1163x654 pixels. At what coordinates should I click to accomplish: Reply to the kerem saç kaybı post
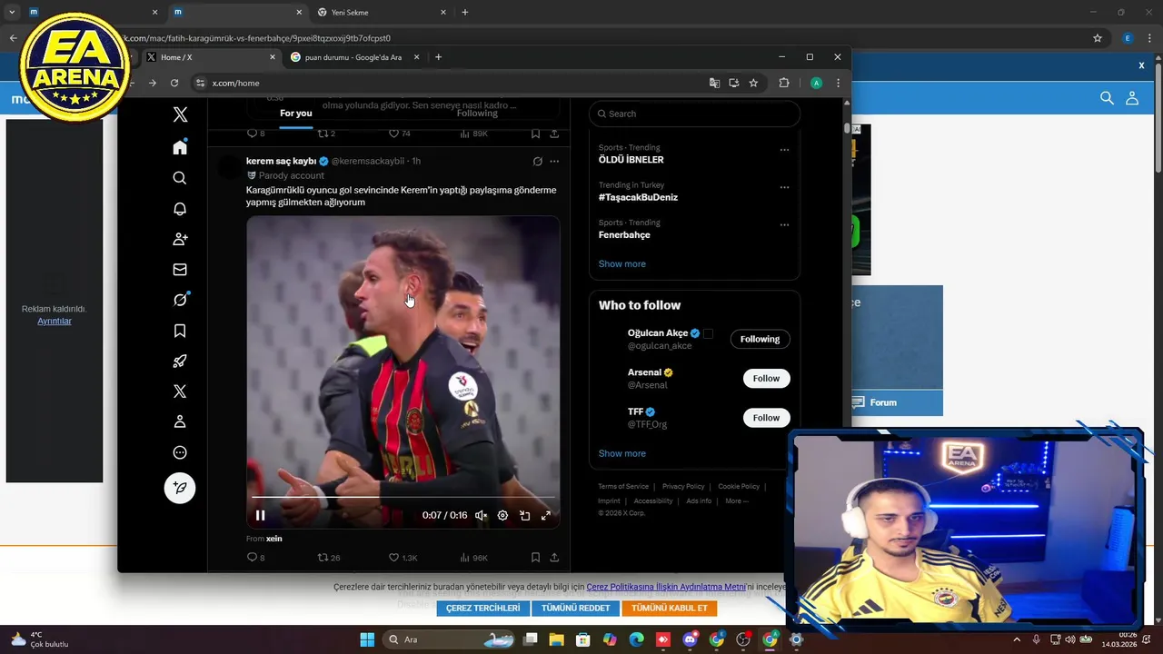(253, 558)
